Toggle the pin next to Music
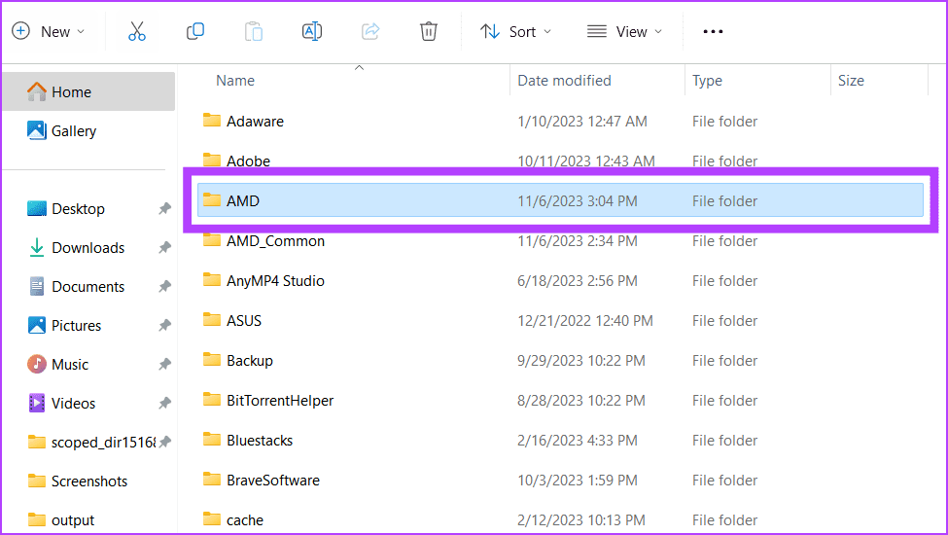This screenshot has height=535, width=948. pos(164,365)
